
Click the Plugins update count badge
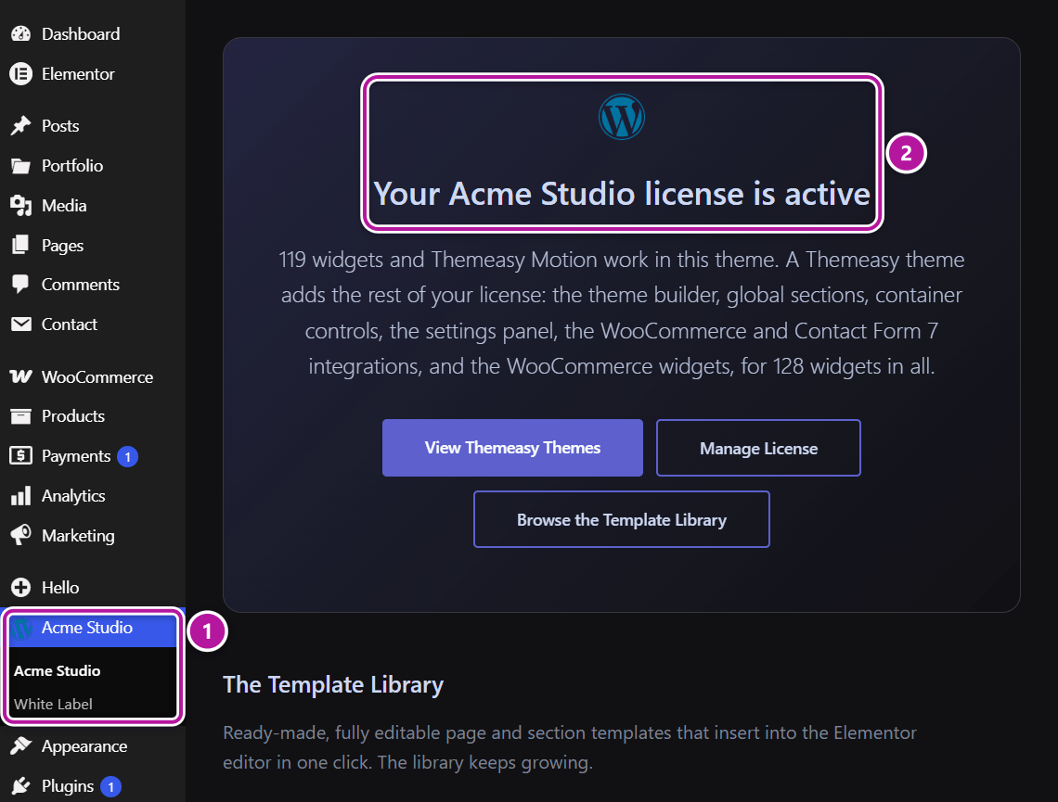(110, 786)
